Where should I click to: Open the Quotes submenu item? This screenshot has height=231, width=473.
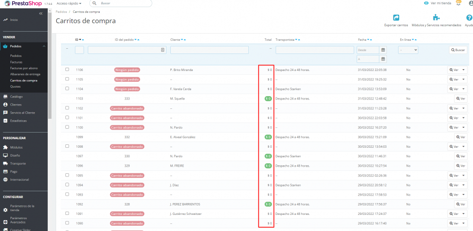click(x=16, y=87)
